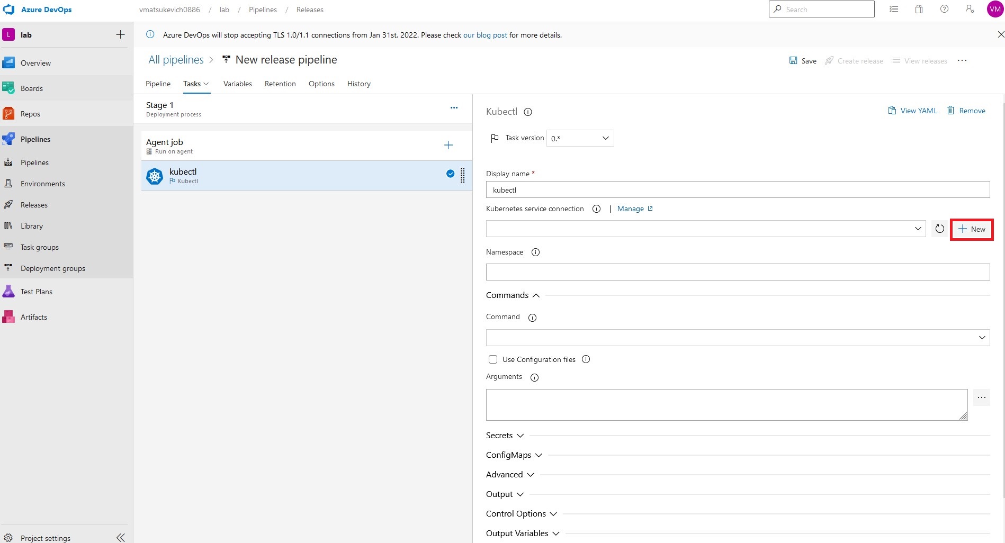This screenshot has height=543, width=1005.
Task: Collapse the sidebar with double chevron
Action: (x=121, y=538)
